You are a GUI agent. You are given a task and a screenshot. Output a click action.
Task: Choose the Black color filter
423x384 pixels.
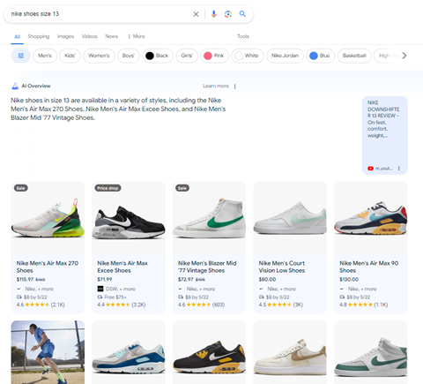click(158, 56)
